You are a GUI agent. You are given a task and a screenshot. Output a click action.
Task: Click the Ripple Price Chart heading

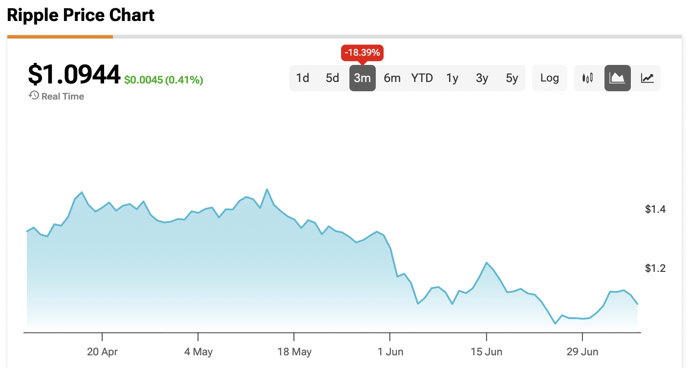pos(81,15)
